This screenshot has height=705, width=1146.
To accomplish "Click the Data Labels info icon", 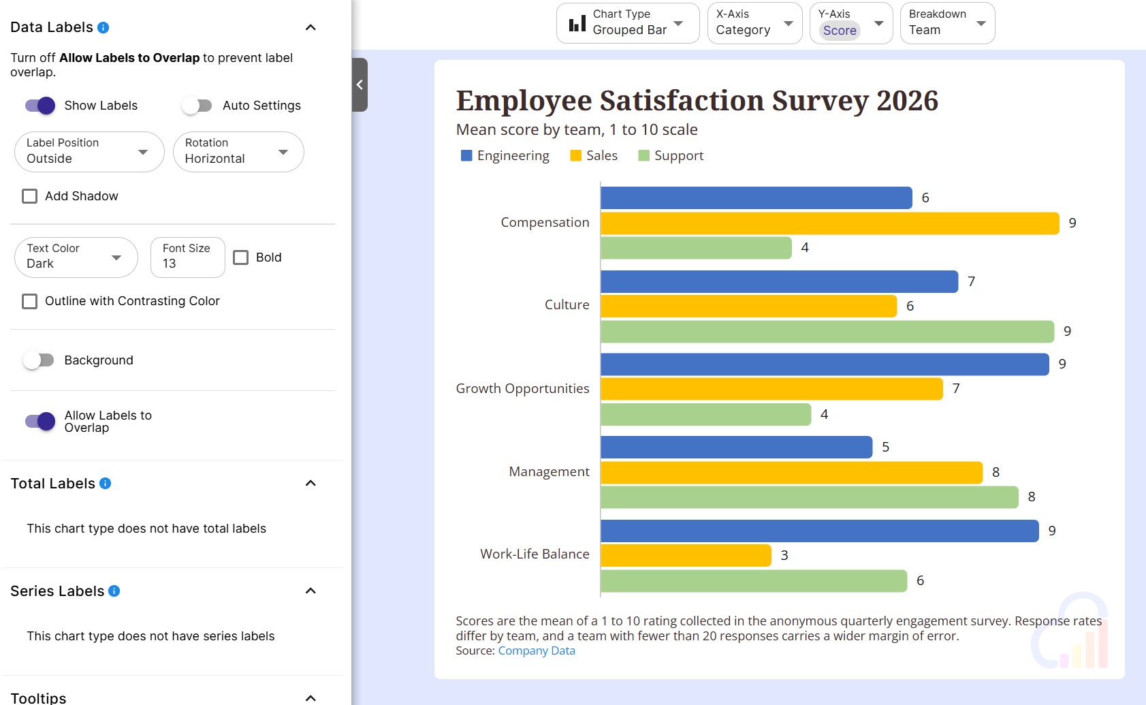I will coord(104,27).
